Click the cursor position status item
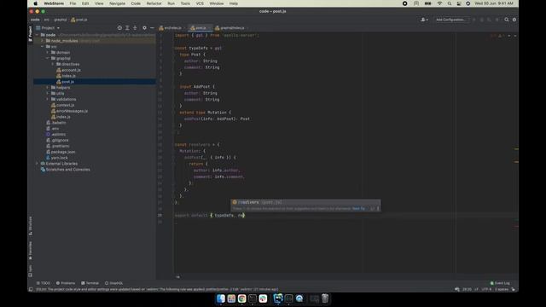 (467, 289)
